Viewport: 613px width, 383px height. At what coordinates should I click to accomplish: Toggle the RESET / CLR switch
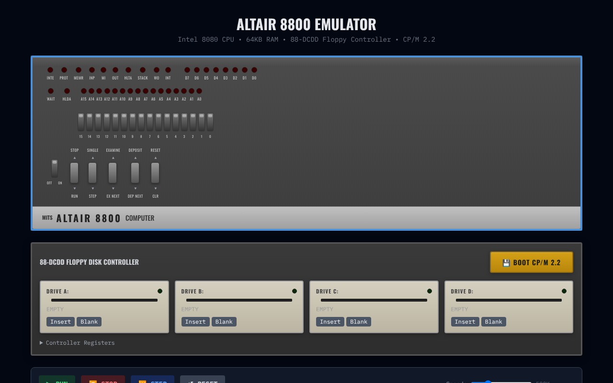(x=155, y=173)
